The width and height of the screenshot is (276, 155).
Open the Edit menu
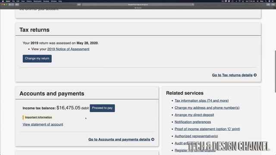click(x=18, y=1)
